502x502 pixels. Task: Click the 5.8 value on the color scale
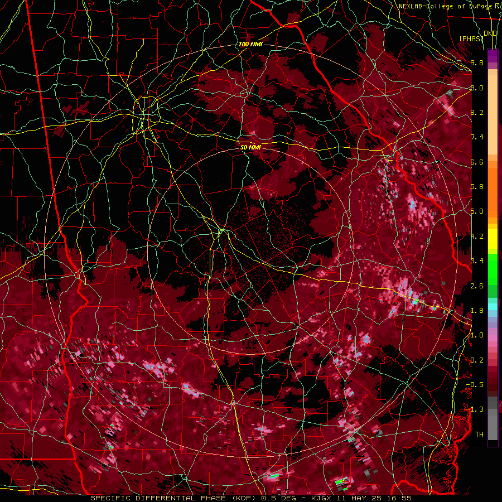(477, 187)
